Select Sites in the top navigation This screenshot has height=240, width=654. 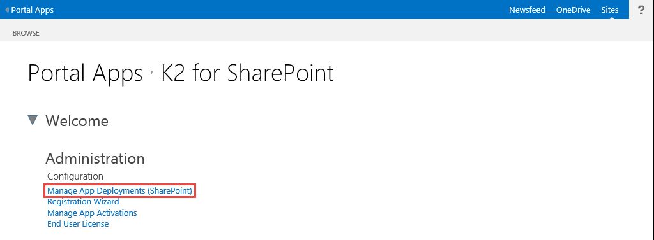pyautogui.click(x=609, y=10)
